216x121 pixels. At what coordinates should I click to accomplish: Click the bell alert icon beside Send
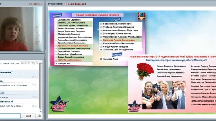click(x=39, y=116)
